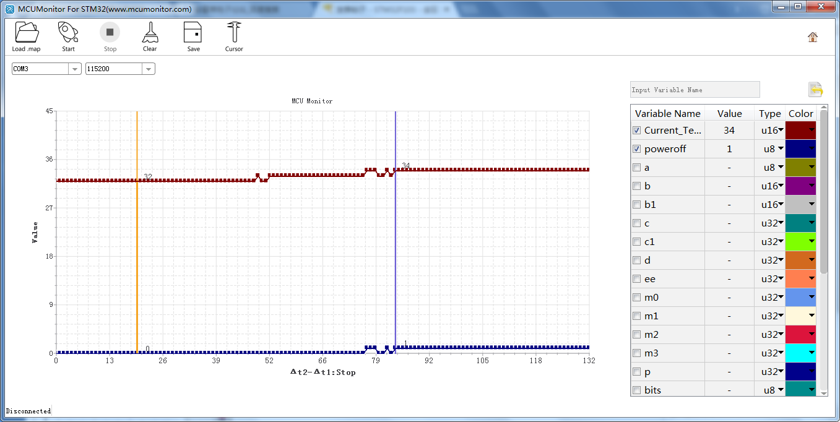Focus the Input Variable Name field
This screenshot has width=840, height=422.
click(694, 90)
